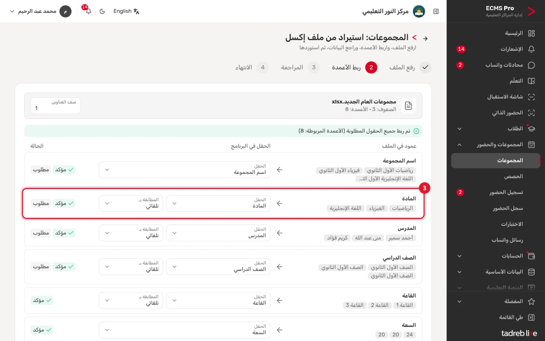
Task: Open تسجيل الحضور submenu item
Action: (496, 192)
